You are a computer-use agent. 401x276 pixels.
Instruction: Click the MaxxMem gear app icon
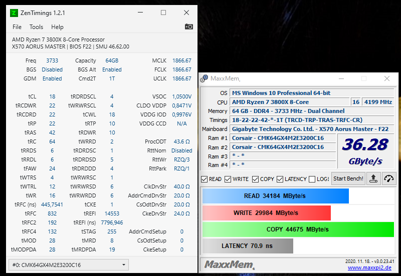204,78
